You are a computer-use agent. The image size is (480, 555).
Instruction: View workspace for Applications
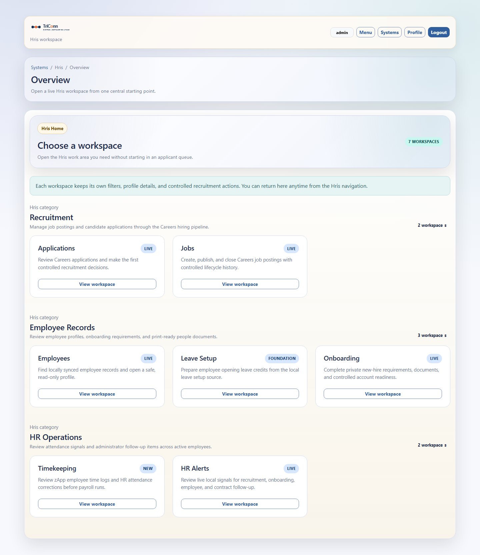point(97,284)
